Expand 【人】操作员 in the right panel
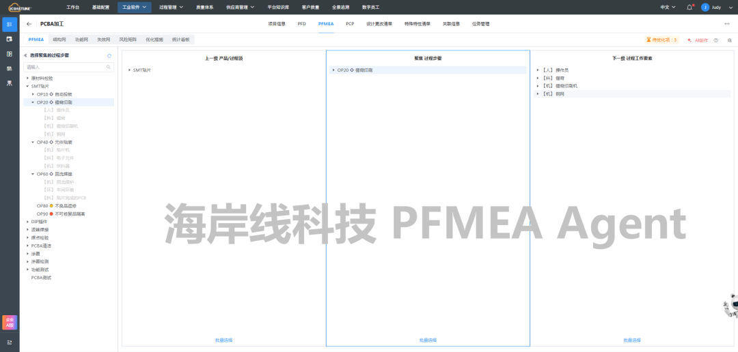Screen dimensions: 738x352 tap(538, 70)
